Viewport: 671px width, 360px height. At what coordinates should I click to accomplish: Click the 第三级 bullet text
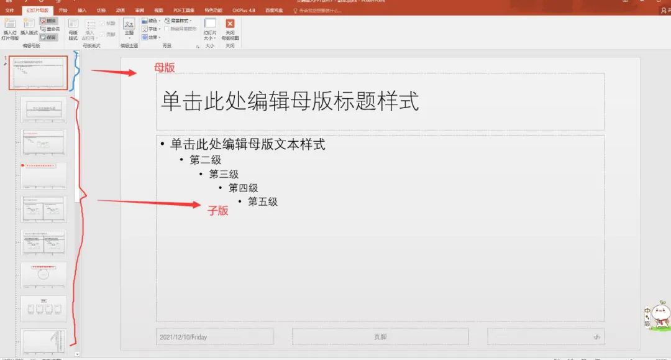click(x=224, y=174)
